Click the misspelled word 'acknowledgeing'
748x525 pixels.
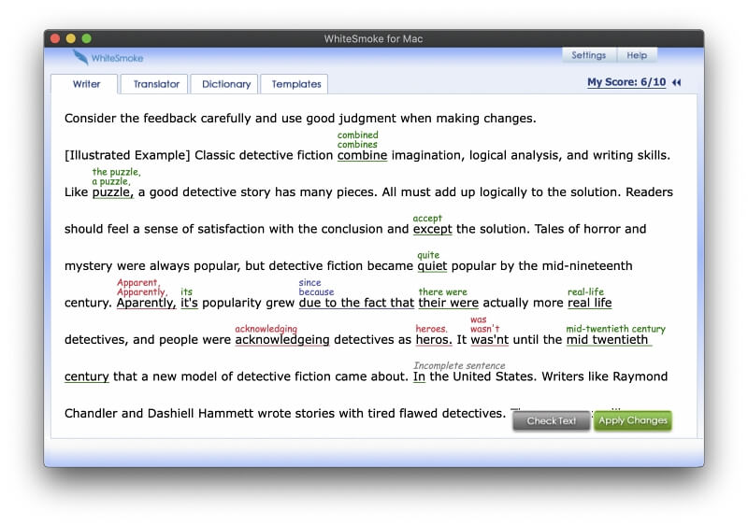click(282, 340)
